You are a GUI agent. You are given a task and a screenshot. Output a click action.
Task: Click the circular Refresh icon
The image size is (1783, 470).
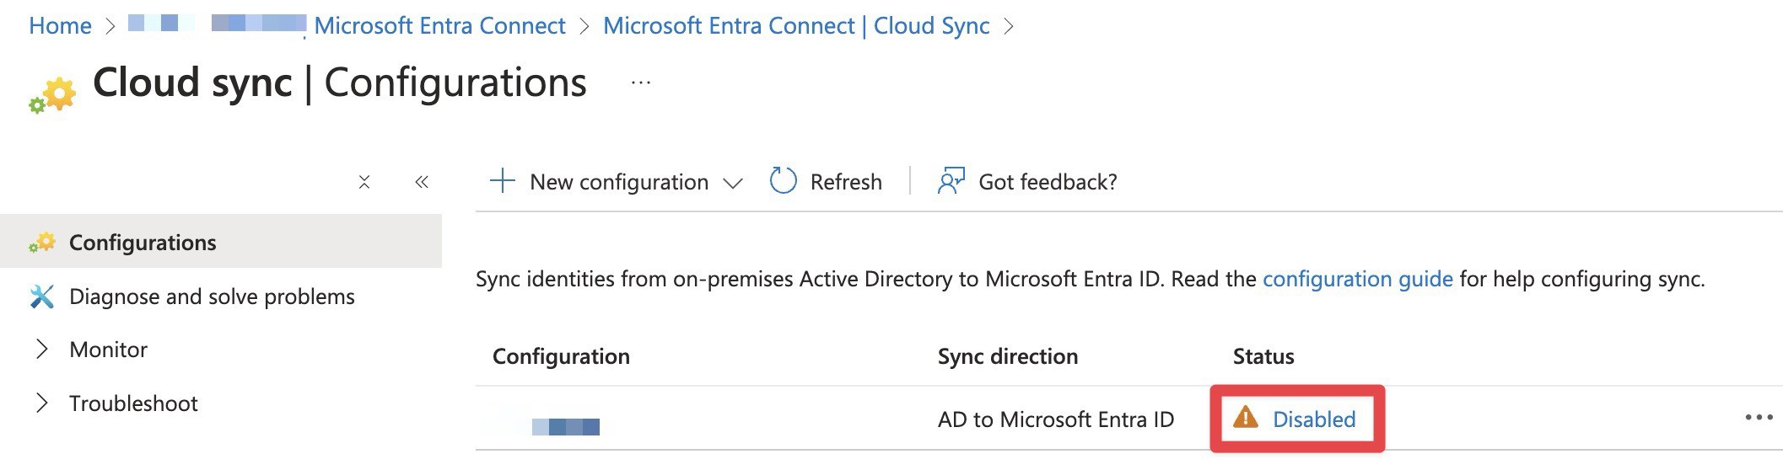783,180
